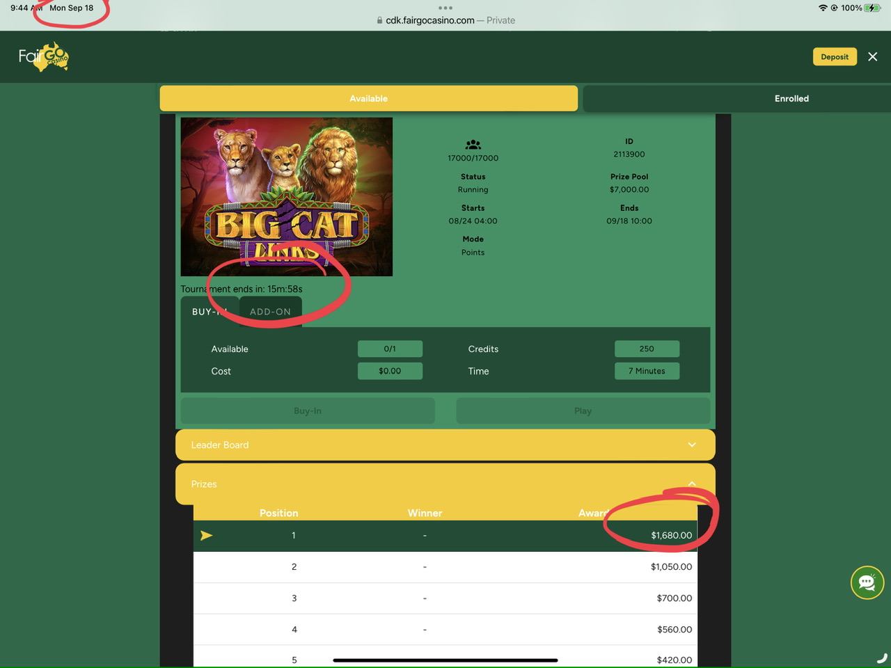This screenshot has height=668, width=891.
Task: Click the players count icon
Action: pyautogui.click(x=473, y=145)
